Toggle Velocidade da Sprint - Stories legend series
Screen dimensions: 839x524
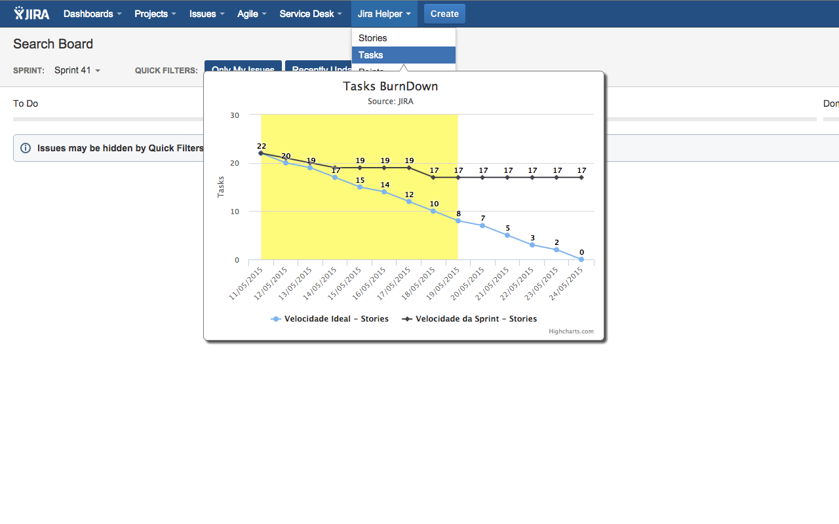(469, 319)
